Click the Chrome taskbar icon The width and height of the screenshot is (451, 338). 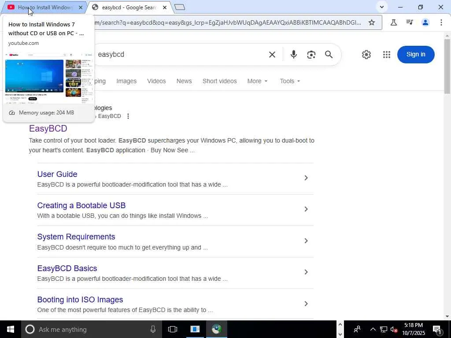(x=217, y=329)
